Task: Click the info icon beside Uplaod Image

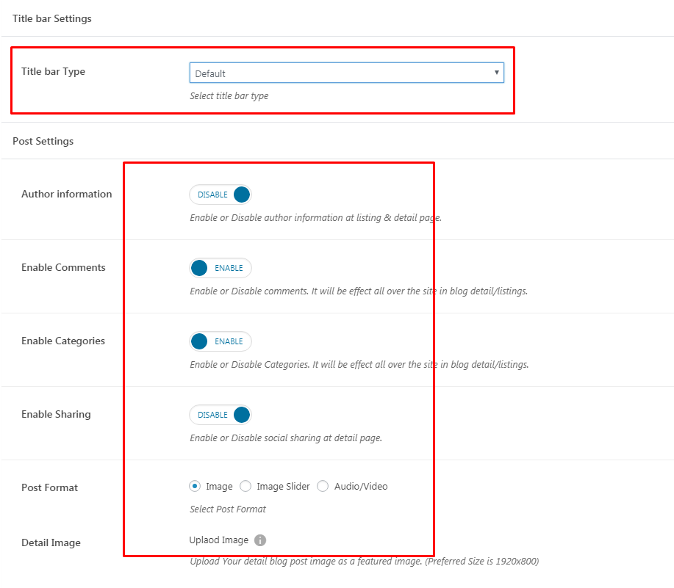Action: tap(260, 540)
